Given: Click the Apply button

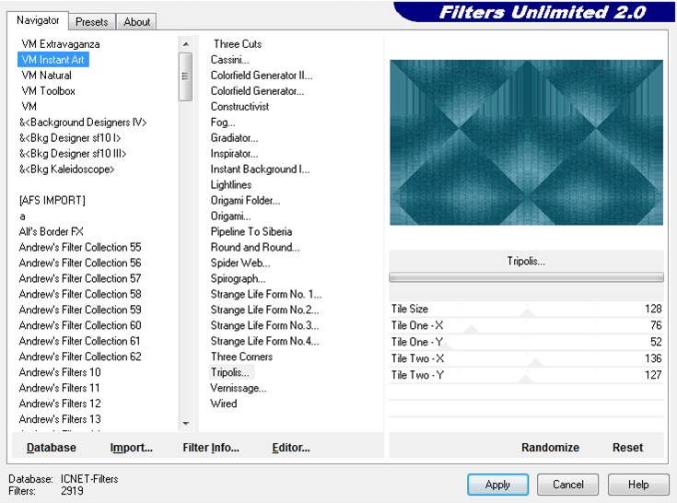Looking at the screenshot, I should pos(497,484).
